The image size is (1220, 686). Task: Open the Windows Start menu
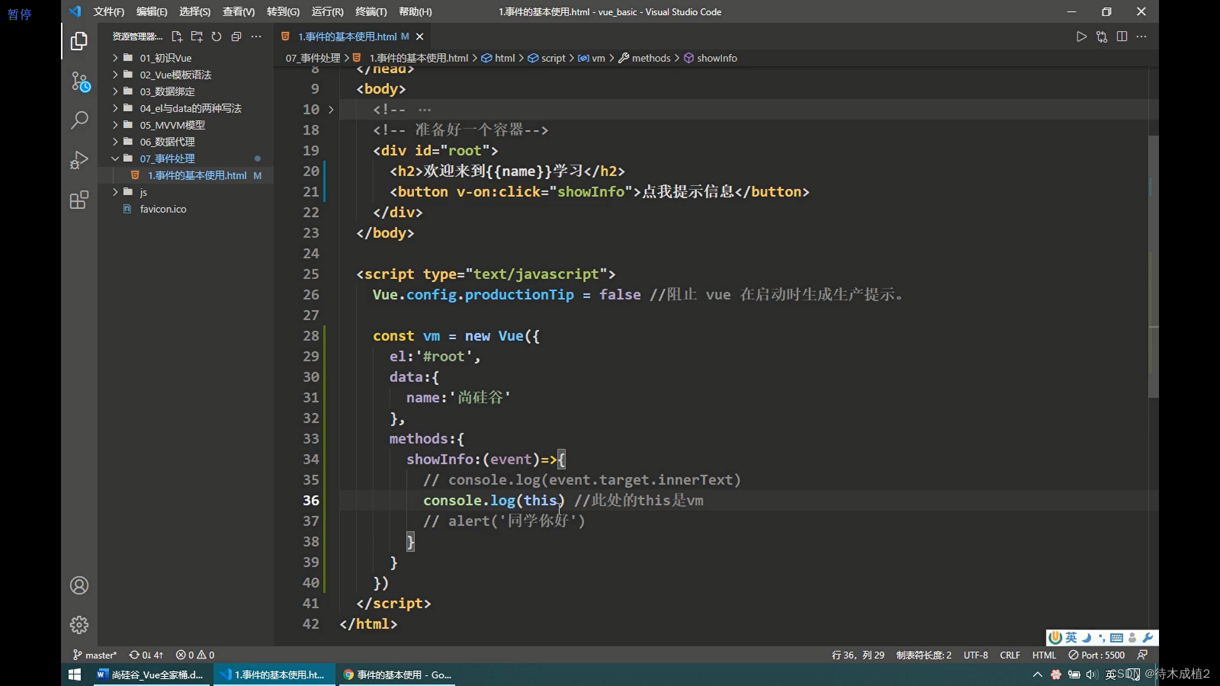[74, 675]
